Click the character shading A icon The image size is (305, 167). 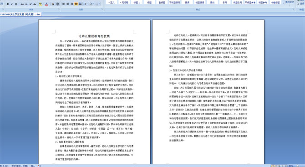click(x=53, y=4)
